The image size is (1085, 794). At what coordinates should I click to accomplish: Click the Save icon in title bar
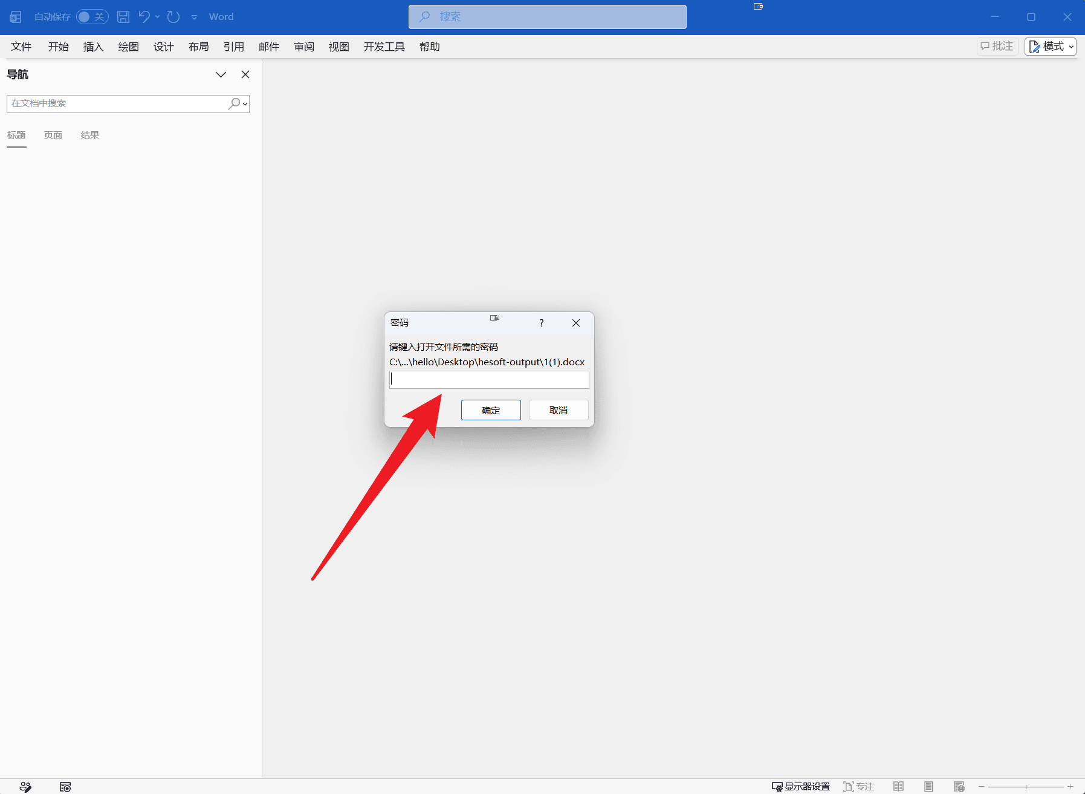pos(123,17)
